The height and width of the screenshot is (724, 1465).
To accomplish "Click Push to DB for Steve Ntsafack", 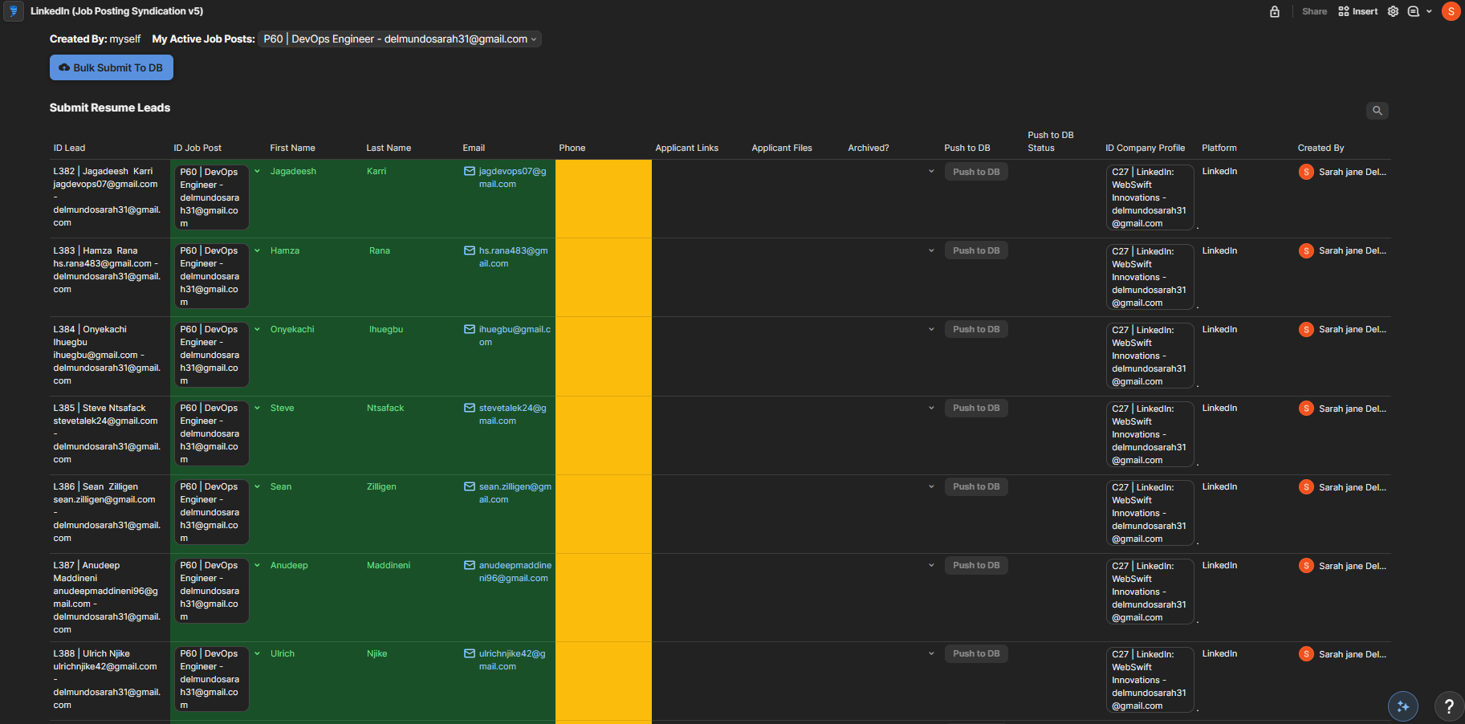I will click(976, 408).
